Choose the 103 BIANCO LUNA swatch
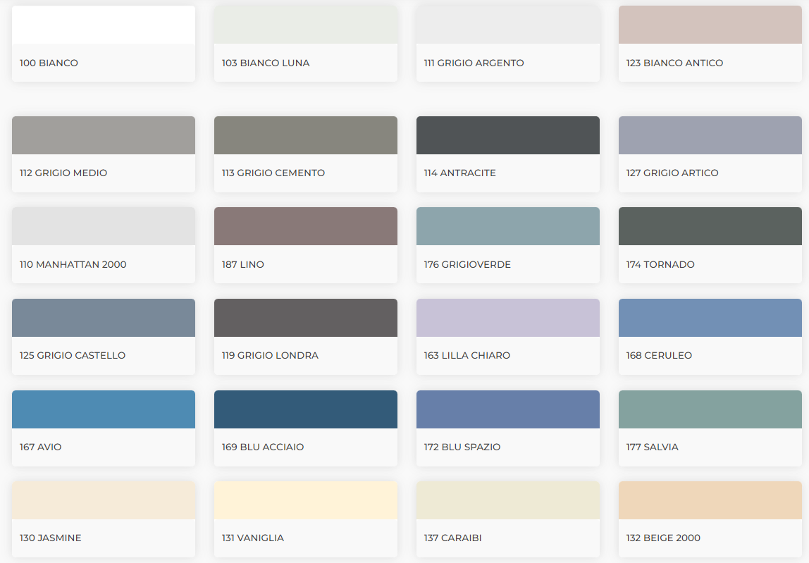 (305, 44)
